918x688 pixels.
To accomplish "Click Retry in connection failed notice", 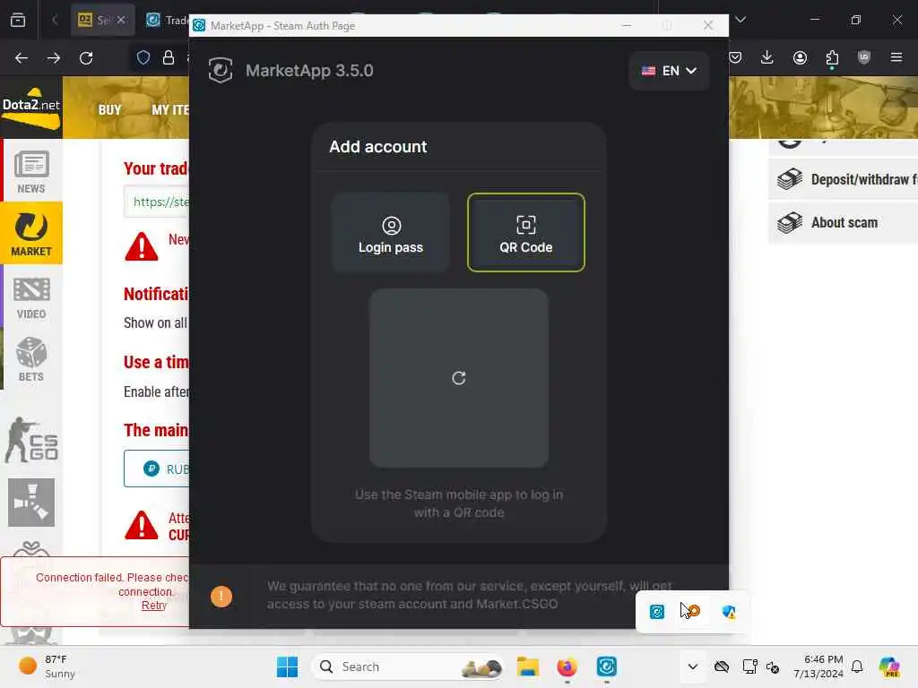I will tap(154, 606).
